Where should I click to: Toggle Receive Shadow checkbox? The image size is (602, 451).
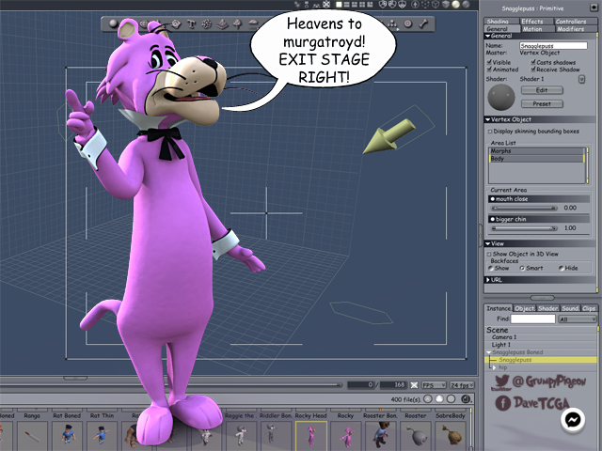coord(533,69)
